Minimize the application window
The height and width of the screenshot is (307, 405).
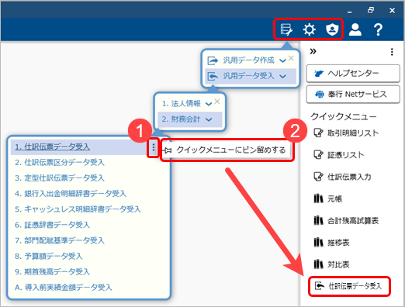coord(350,11)
